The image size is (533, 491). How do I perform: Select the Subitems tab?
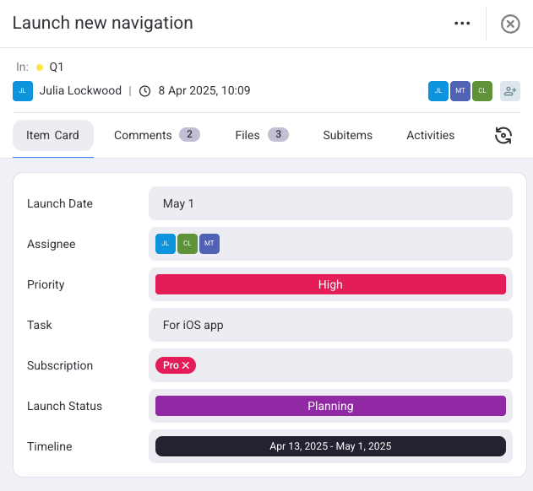click(x=347, y=135)
